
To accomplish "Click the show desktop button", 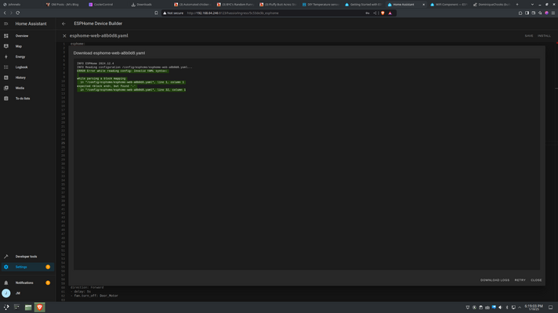I will [550, 308].
